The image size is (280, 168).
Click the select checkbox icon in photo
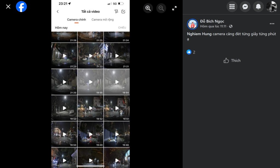tap(123, 11)
